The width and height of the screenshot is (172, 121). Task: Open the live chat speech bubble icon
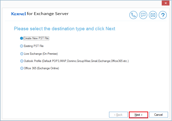(x=143, y=15)
